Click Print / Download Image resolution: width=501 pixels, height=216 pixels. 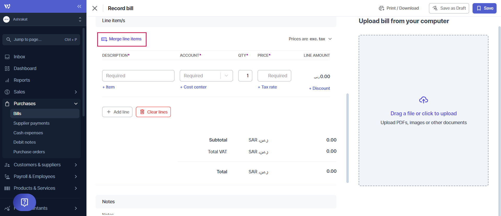[399, 8]
